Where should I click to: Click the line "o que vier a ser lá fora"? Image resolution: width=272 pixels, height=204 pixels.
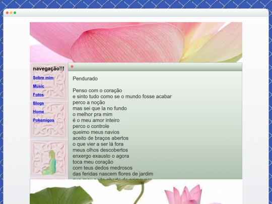(98, 144)
